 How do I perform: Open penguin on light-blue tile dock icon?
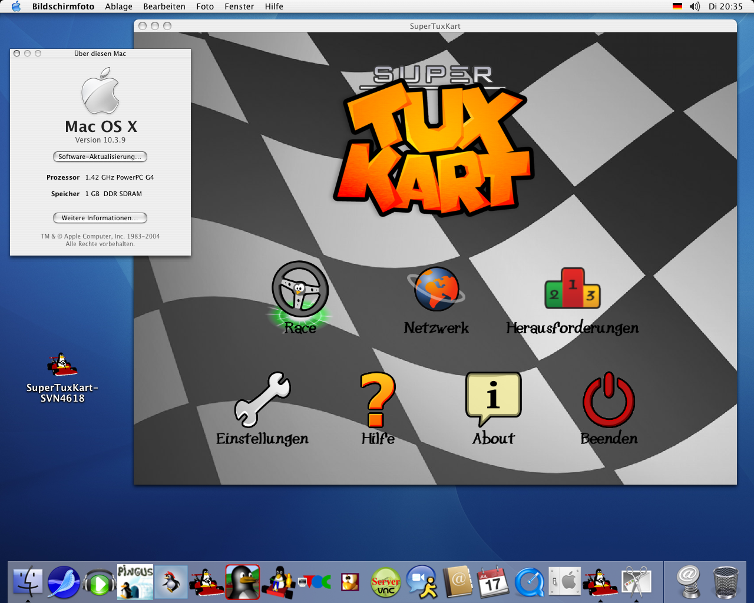[171, 582]
